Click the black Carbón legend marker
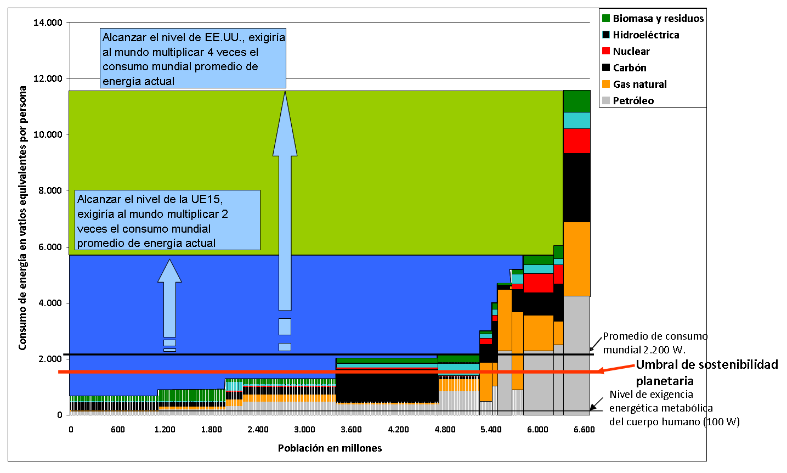 [x=606, y=67]
